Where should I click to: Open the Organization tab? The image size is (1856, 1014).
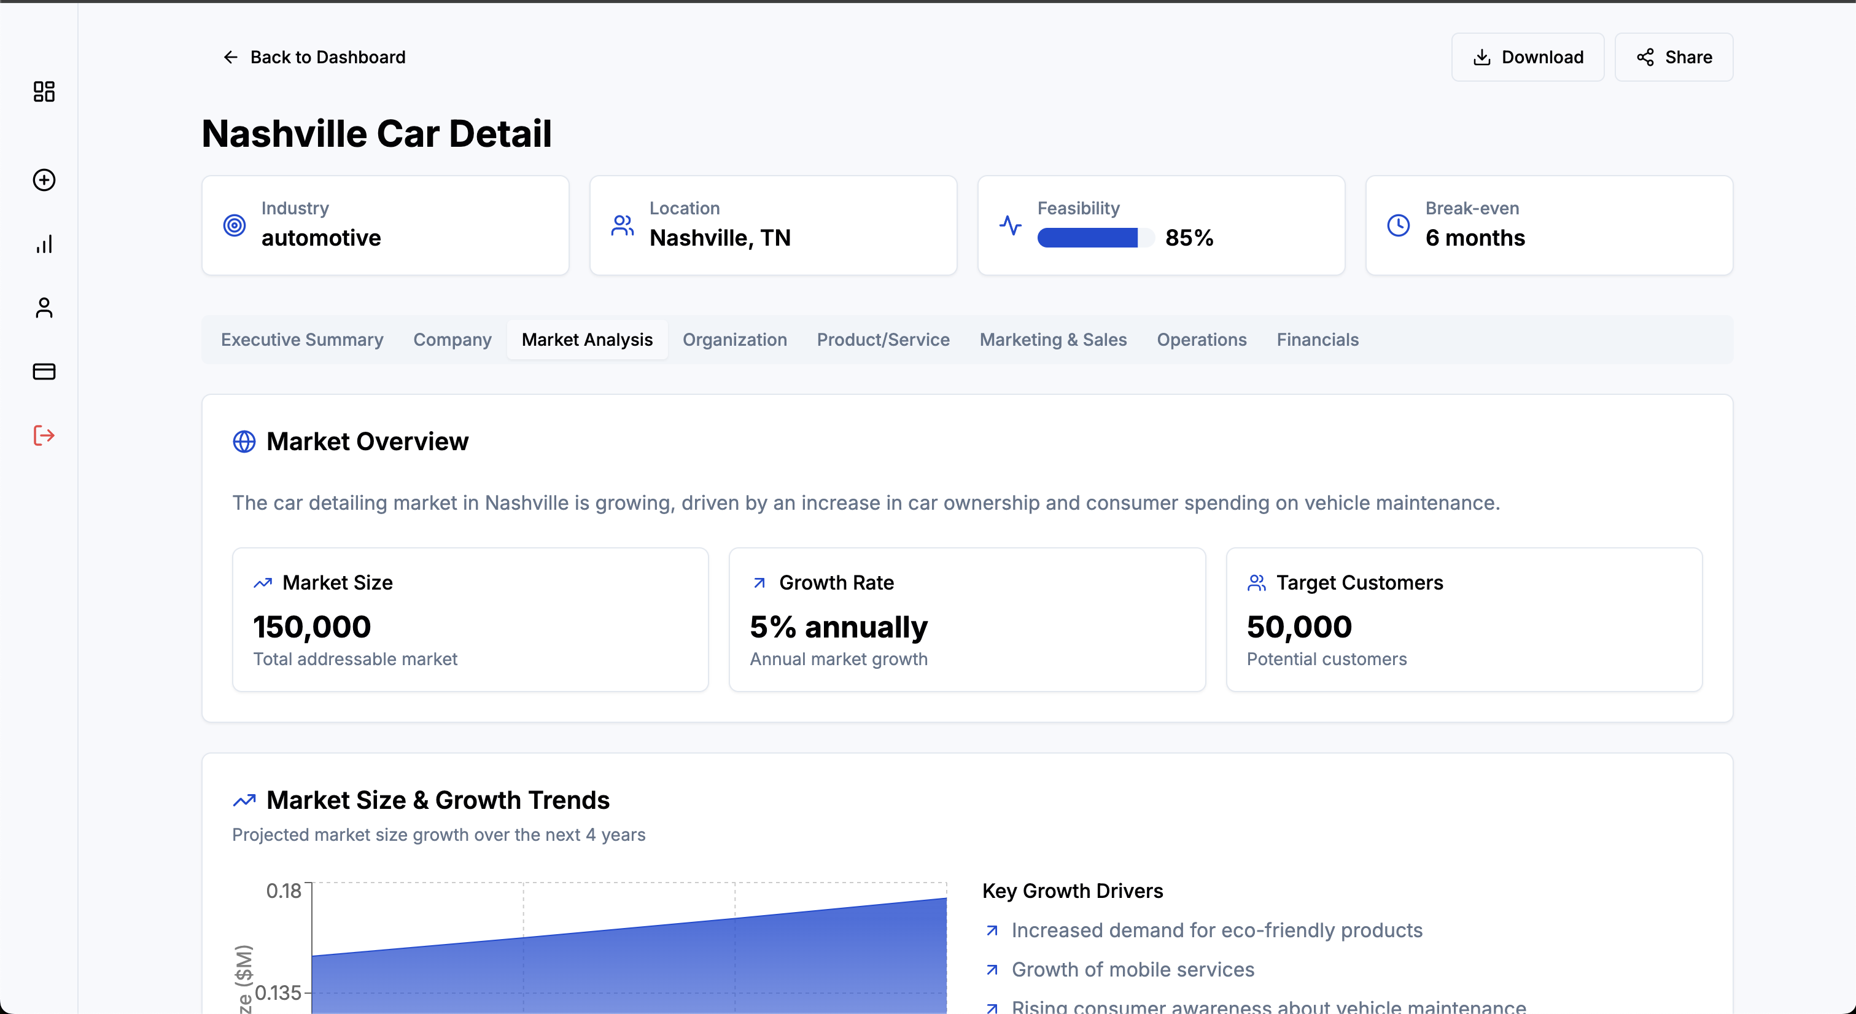pos(735,340)
